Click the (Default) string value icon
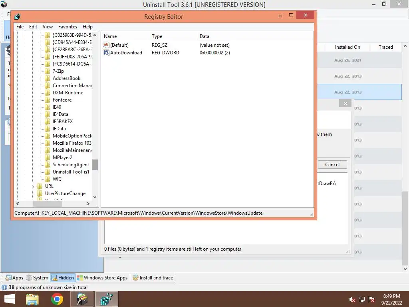Screen dimensions: 409x307 coord(106,45)
